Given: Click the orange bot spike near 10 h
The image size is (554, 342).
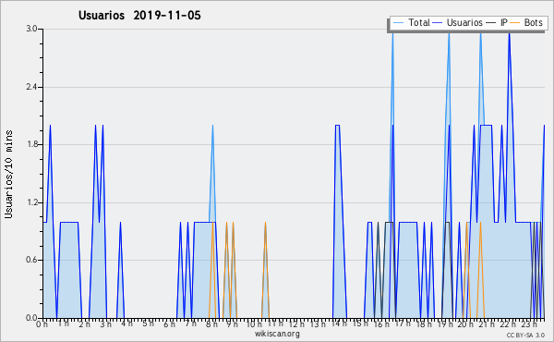Looking at the screenshot, I should click(265, 270).
